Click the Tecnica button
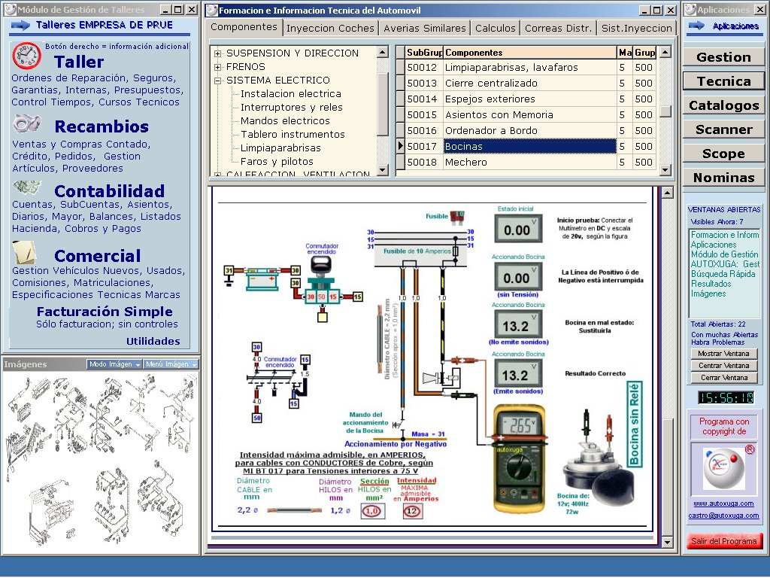This screenshot has height=578, width=770. point(723,81)
